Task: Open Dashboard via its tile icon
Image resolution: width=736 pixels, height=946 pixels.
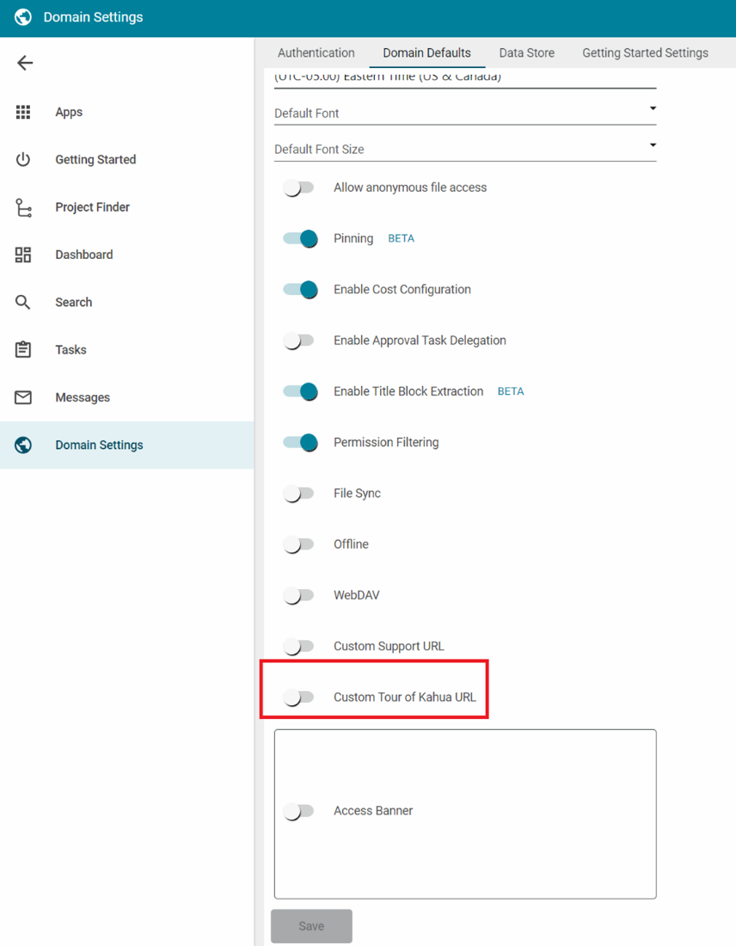Action: click(23, 255)
